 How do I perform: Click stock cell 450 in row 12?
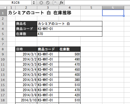tap(70, 70)
